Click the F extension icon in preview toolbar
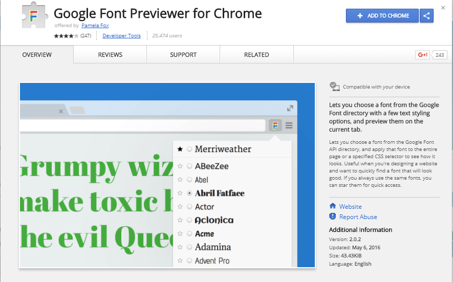 pos(275,125)
